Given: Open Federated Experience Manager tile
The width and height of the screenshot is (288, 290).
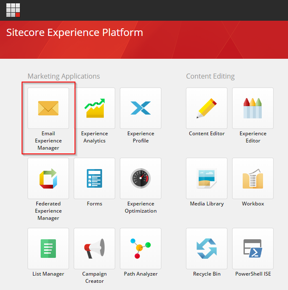Looking at the screenshot, I should [48, 178].
